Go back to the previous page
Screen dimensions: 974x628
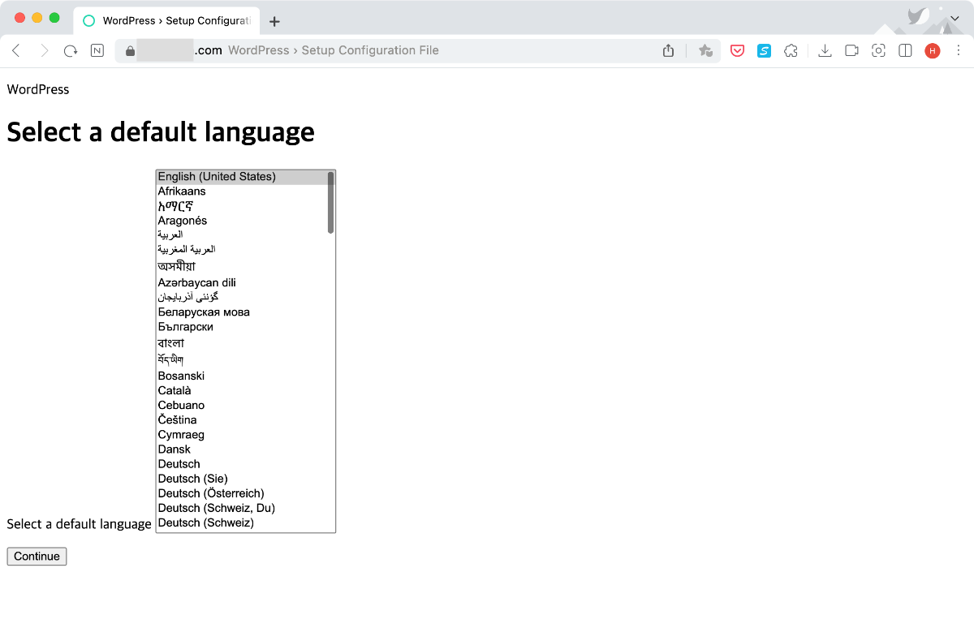[16, 50]
